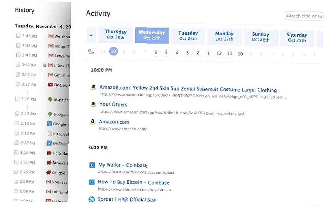324x207 pixels.
Task: Click the 'Doctor' history entry at 3:37 PM
Action: tap(61, 85)
